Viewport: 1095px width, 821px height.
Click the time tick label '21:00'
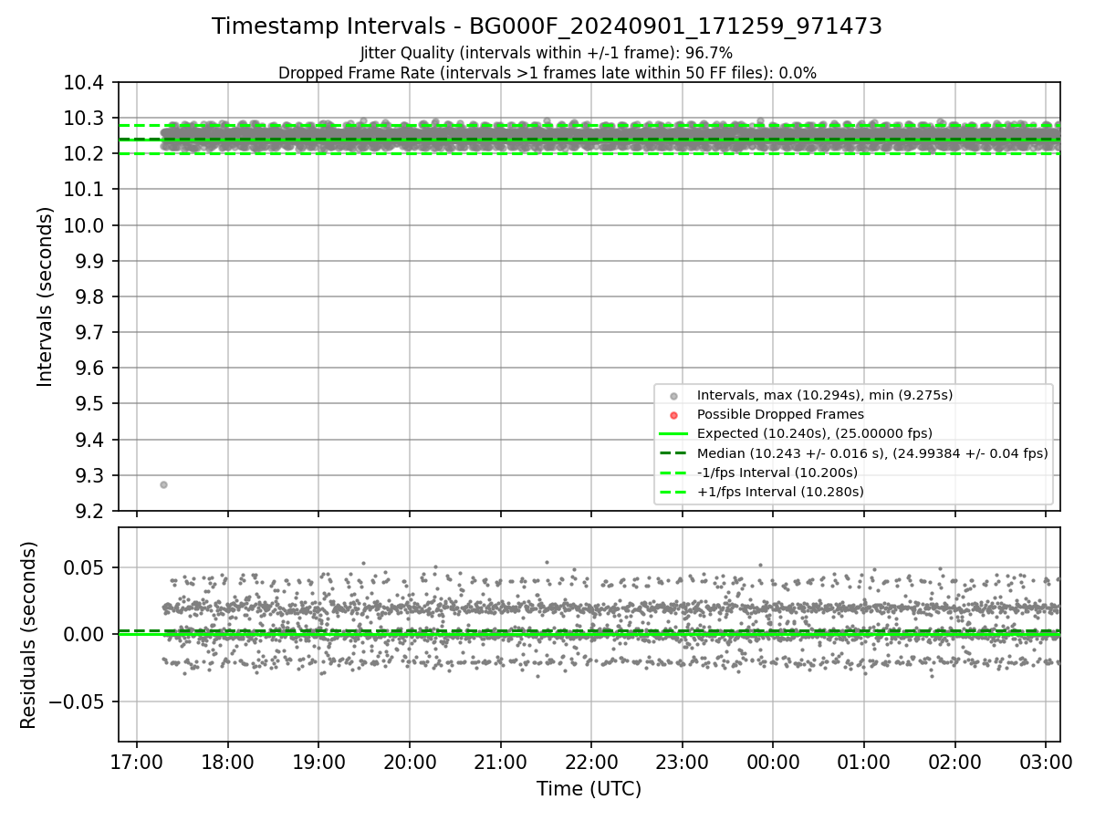[500, 763]
